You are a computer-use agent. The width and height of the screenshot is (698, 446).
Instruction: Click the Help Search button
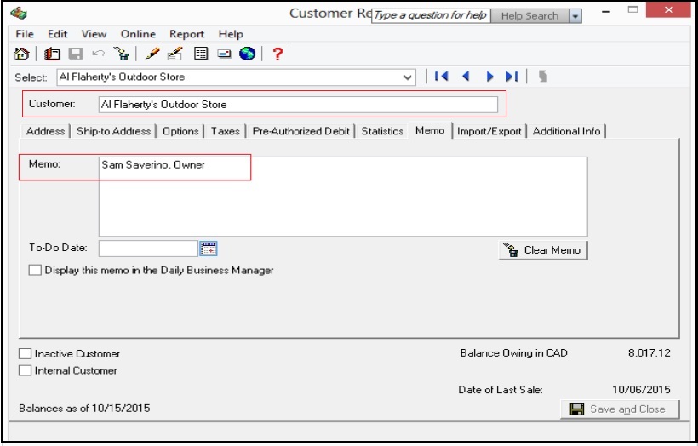tap(529, 16)
